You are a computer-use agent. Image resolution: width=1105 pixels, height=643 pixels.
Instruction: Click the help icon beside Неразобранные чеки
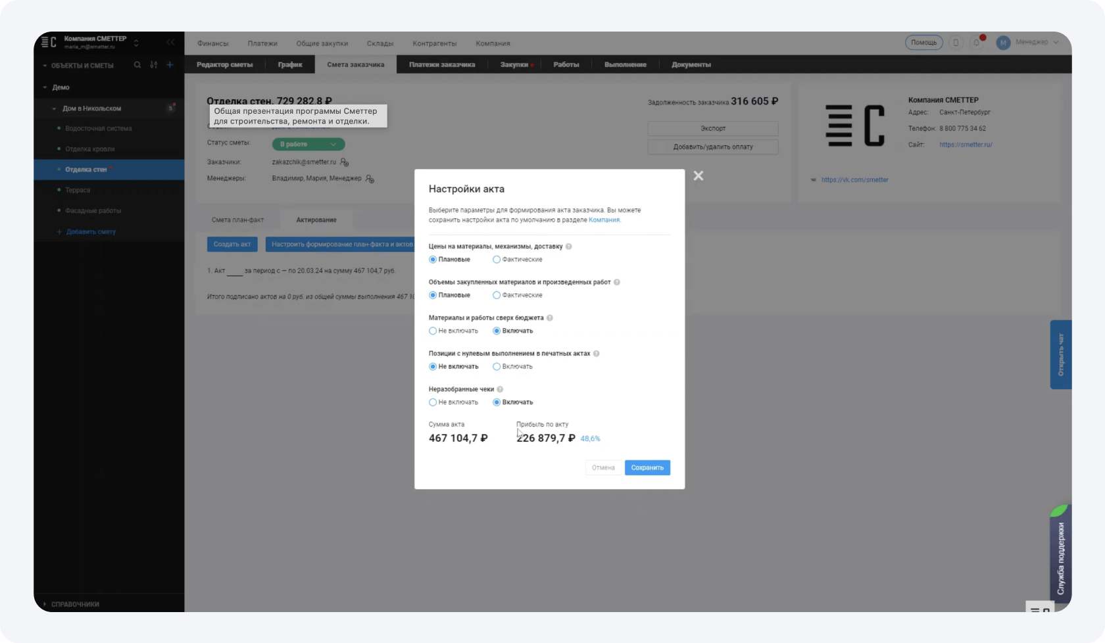500,389
